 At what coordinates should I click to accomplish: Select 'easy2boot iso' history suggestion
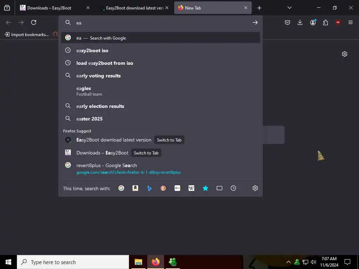point(161,50)
